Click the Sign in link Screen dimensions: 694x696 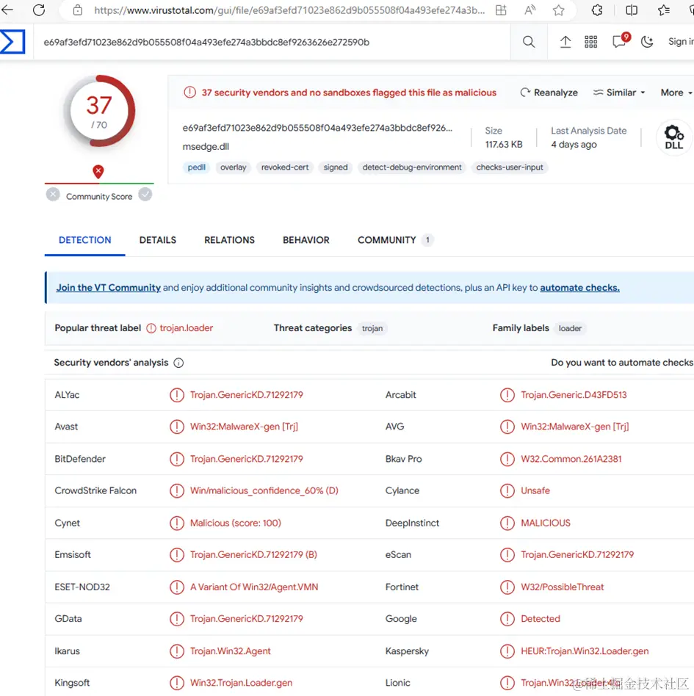[x=681, y=42]
